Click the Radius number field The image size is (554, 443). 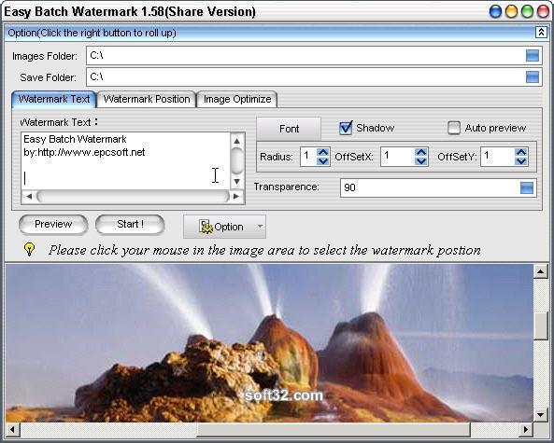(x=308, y=157)
